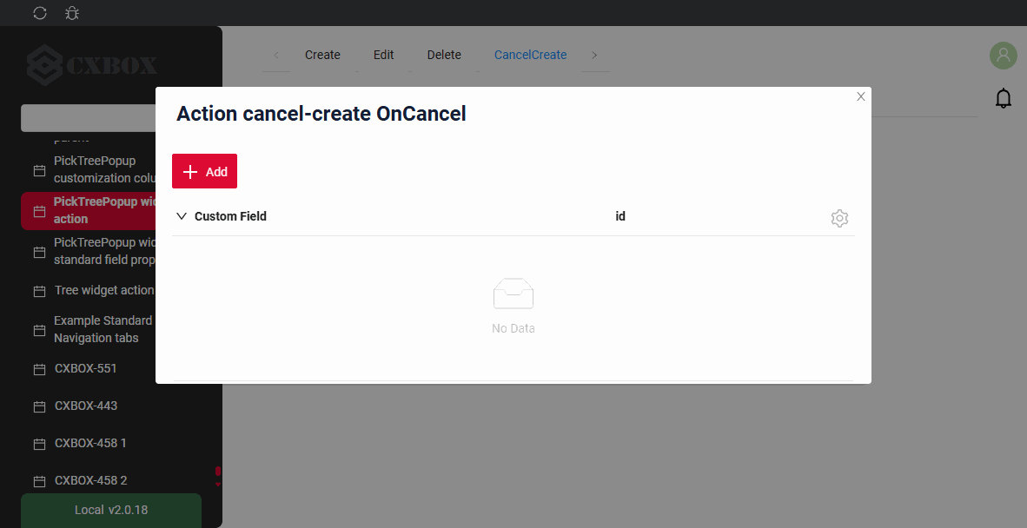The height and width of the screenshot is (528, 1027).
Task: Switch to the Create tab
Action: pos(322,55)
